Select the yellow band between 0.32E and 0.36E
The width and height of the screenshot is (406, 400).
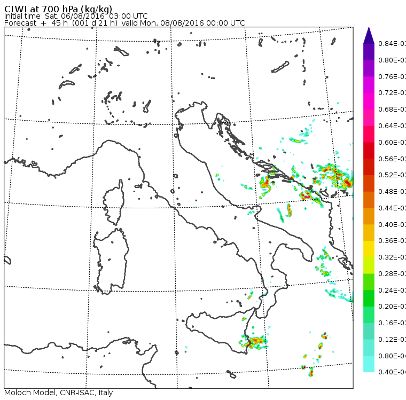tap(369, 249)
